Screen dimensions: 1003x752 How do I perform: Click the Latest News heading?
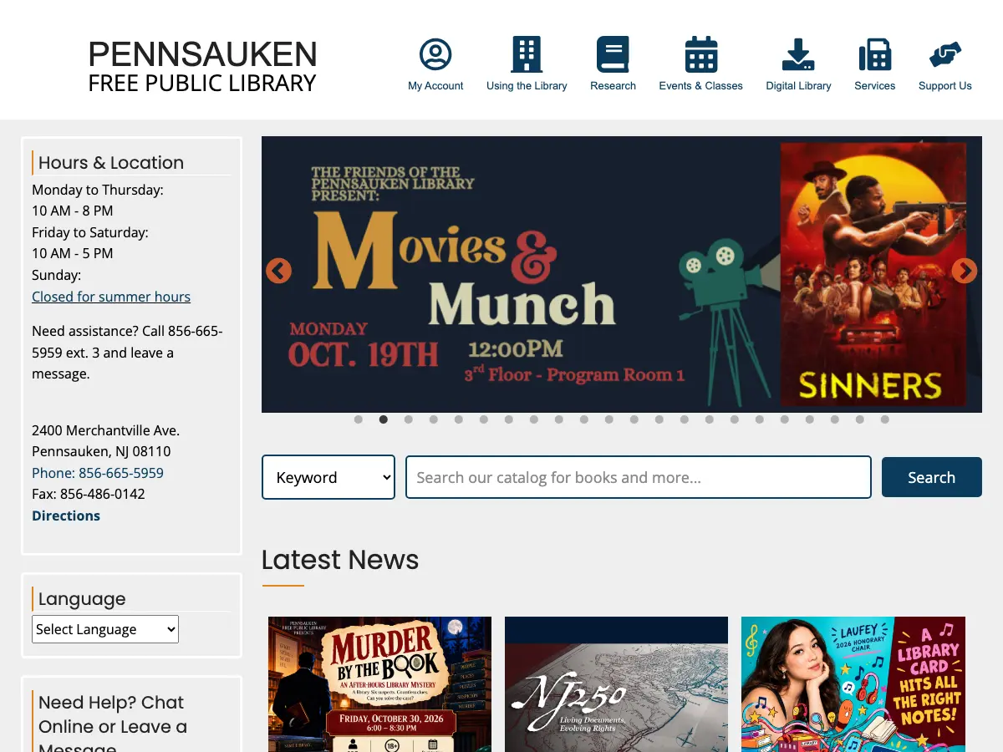pyautogui.click(x=340, y=560)
